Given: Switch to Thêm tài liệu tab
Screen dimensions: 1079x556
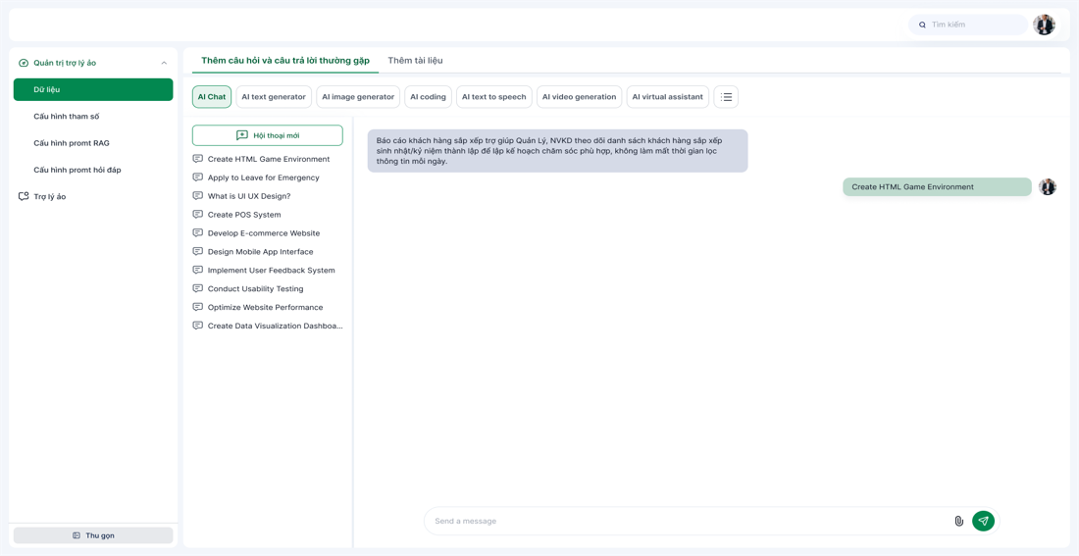Looking at the screenshot, I should pyautogui.click(x=415, y=61).
